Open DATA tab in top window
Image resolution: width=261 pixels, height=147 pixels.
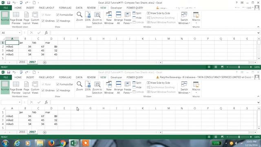[79, 8]
